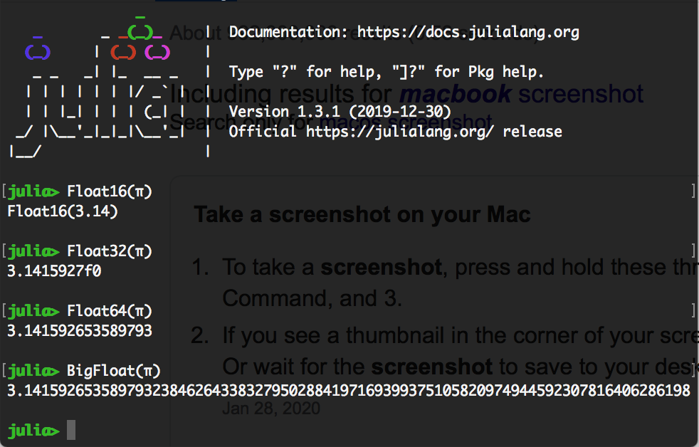Click the output '3.141592653589793'
This screenshot has width=699, height=447.
79,331
